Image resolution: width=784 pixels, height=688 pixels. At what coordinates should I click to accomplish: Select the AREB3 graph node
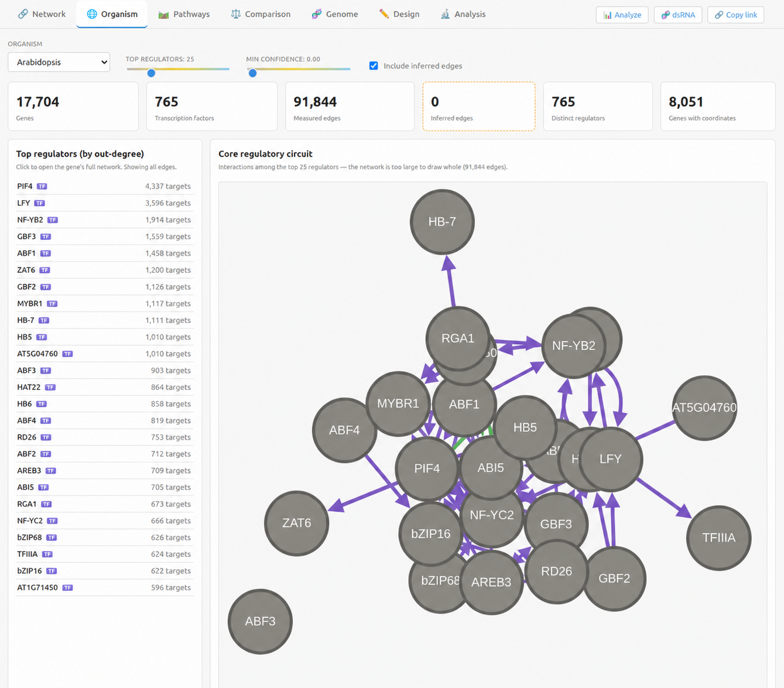click(491, 582)
